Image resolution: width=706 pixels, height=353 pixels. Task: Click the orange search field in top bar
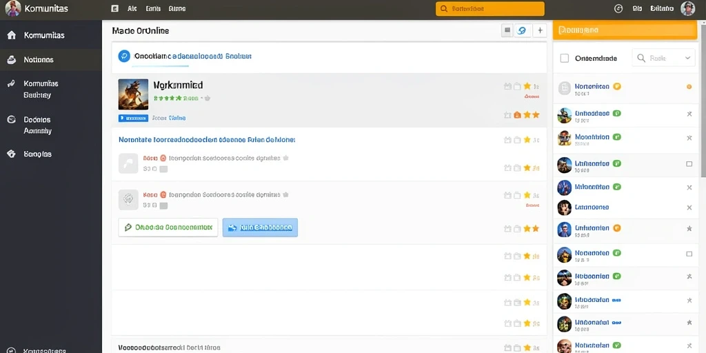[490, 8]
